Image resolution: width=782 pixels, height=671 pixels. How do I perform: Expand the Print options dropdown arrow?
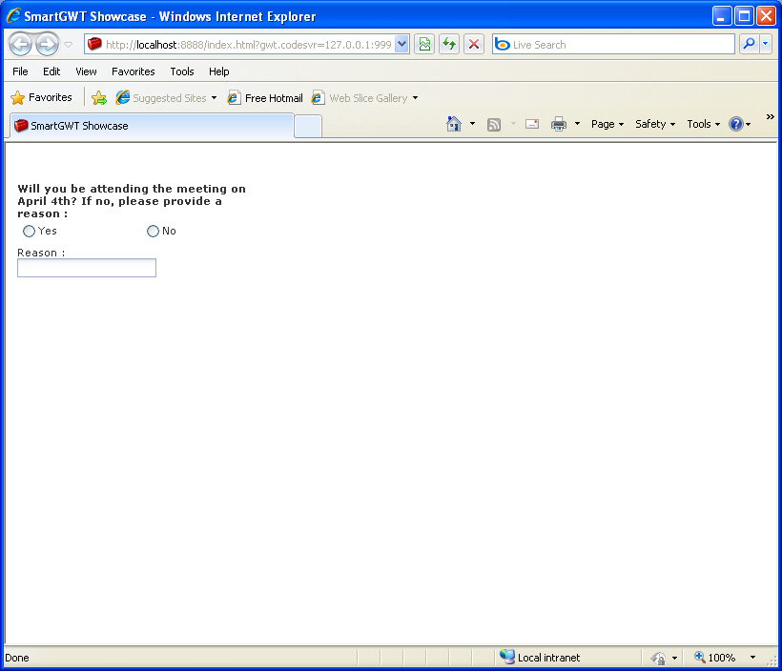[x=577, y=124]
